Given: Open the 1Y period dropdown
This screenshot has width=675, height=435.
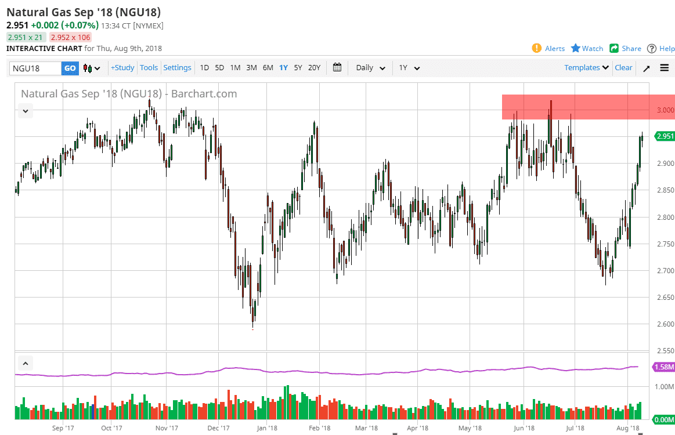Looking at the screenshot, I should [x=409, y=67].
